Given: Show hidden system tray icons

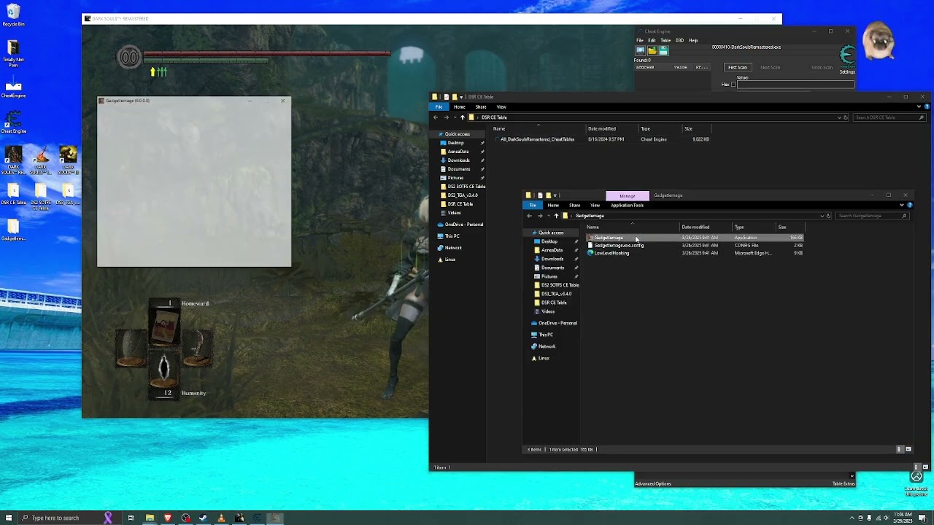Looking at the screenshot, I should (x=852, y=518).
